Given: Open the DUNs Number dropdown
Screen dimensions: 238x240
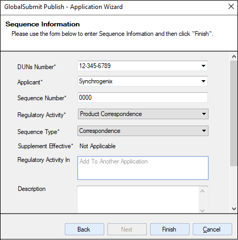Looking at the screenshot, I should click(203, 66).
